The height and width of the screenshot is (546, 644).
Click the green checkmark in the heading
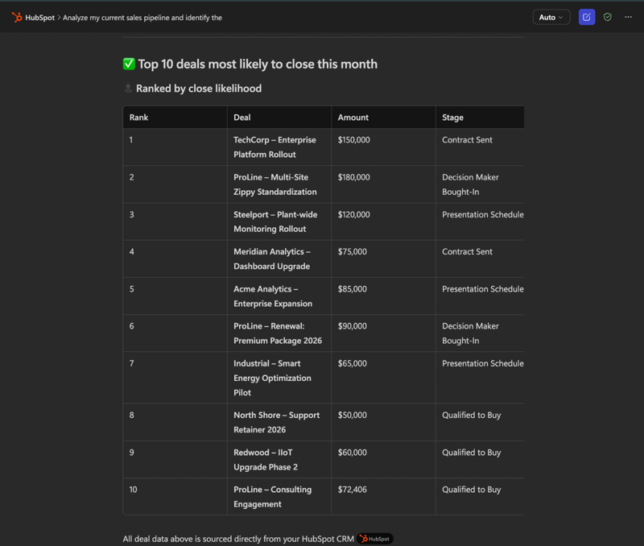point(129,64)
